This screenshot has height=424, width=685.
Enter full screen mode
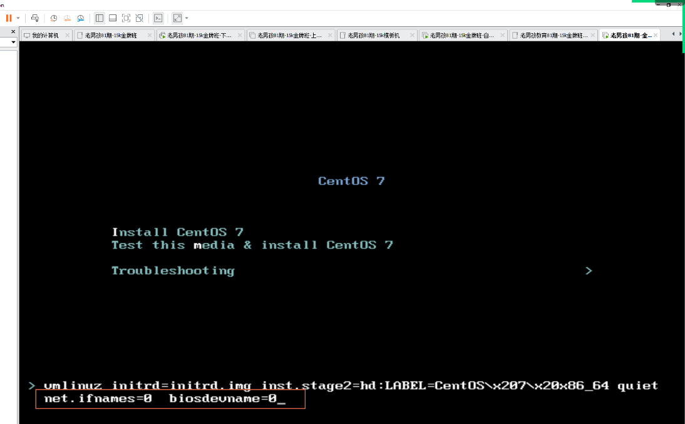pyautogui.click(x=126, y=18)
